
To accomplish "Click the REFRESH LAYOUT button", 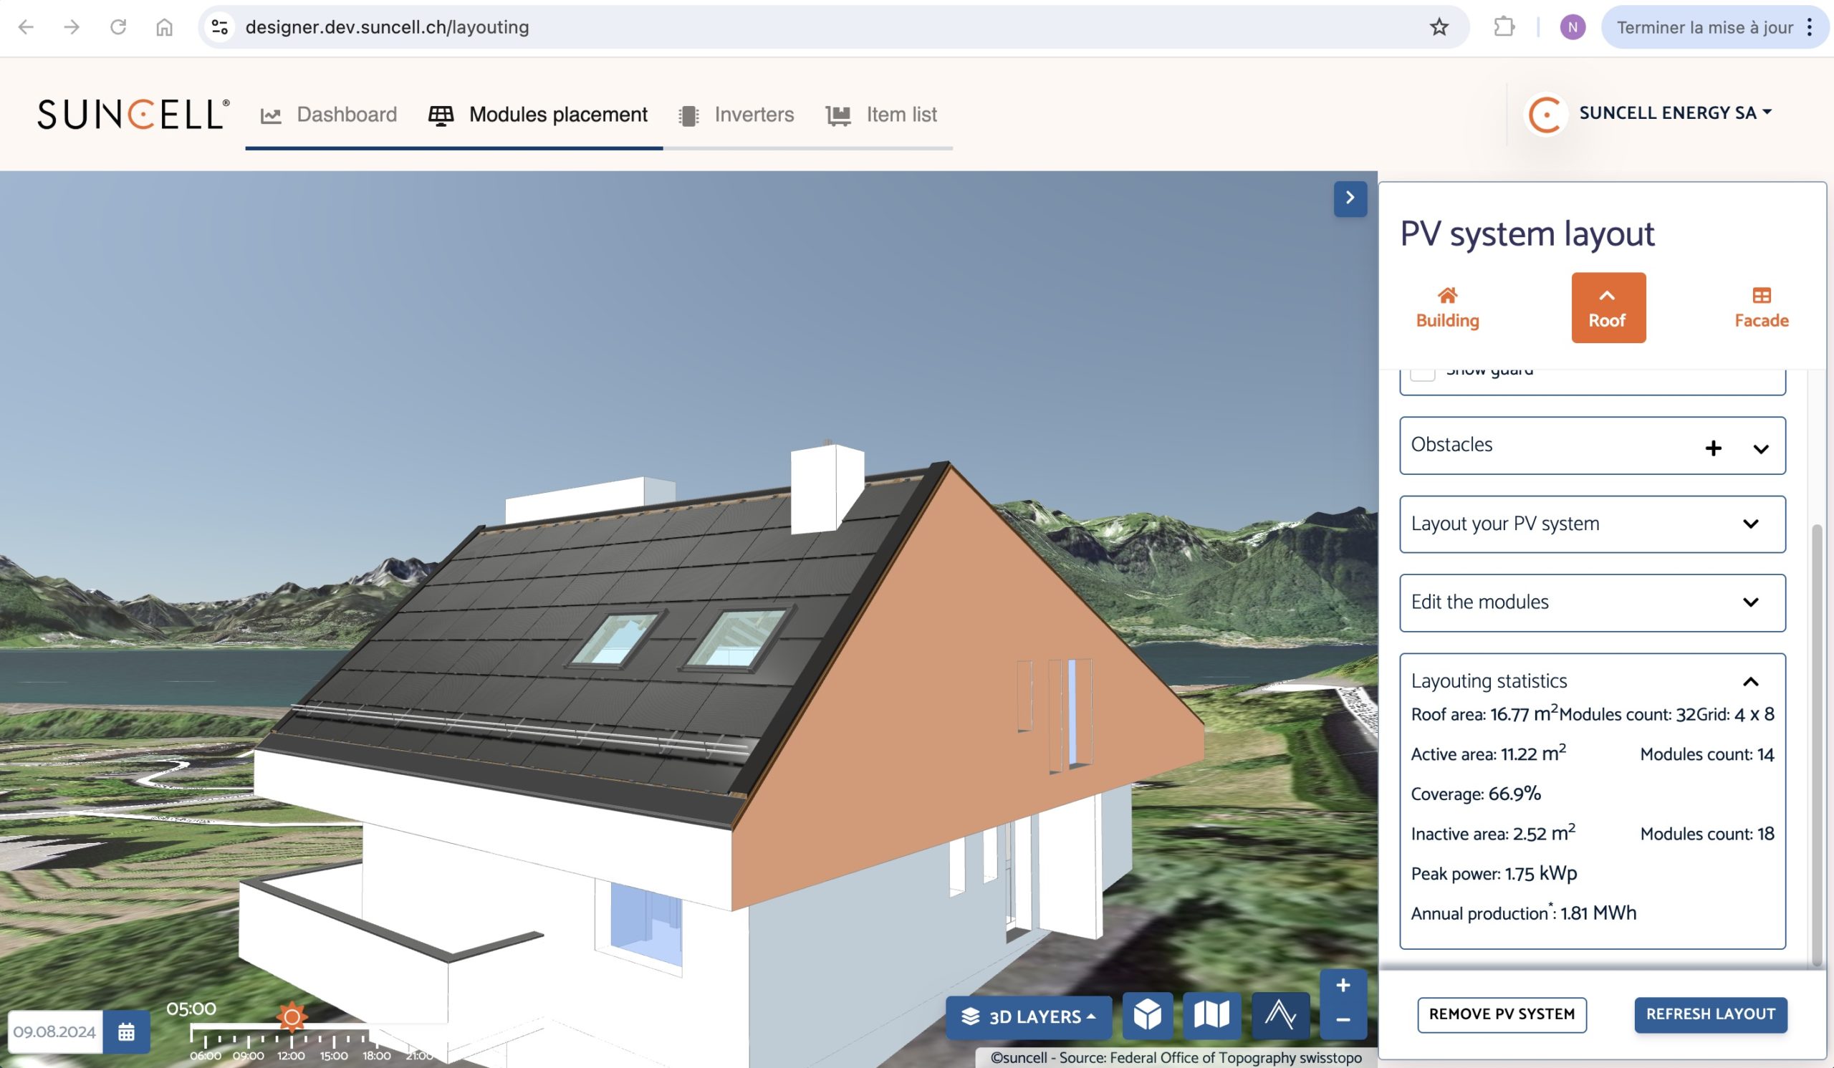I will (1710, 1014).
